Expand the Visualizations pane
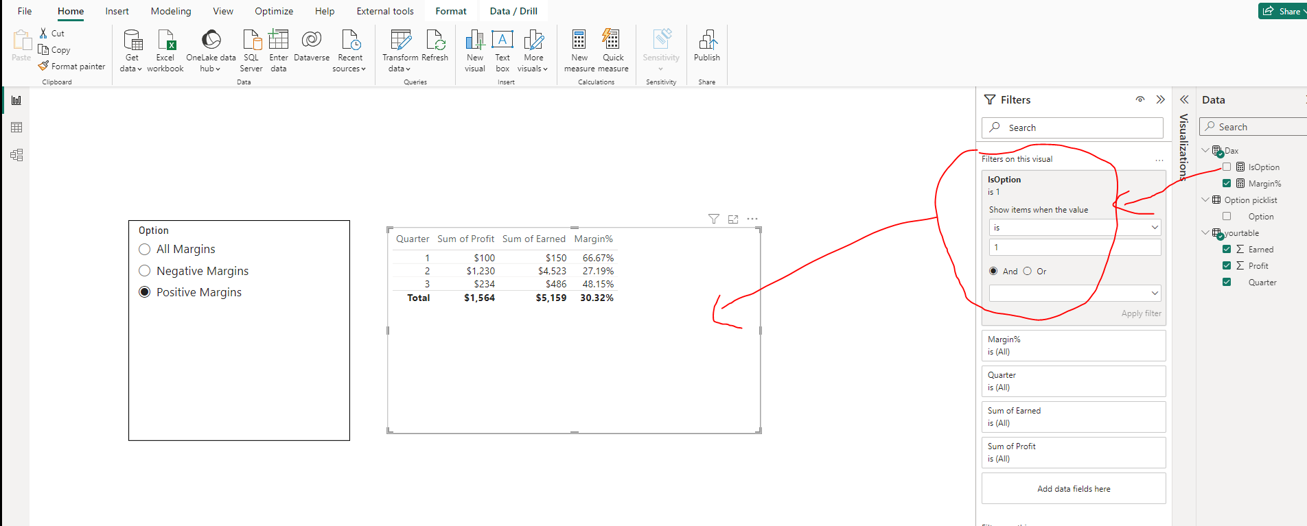The height and width of the screenshot is (526, 1307). point(1184,99)
